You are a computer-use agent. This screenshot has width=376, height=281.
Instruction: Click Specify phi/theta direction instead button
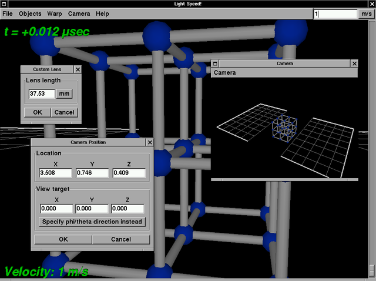(92, 222)
